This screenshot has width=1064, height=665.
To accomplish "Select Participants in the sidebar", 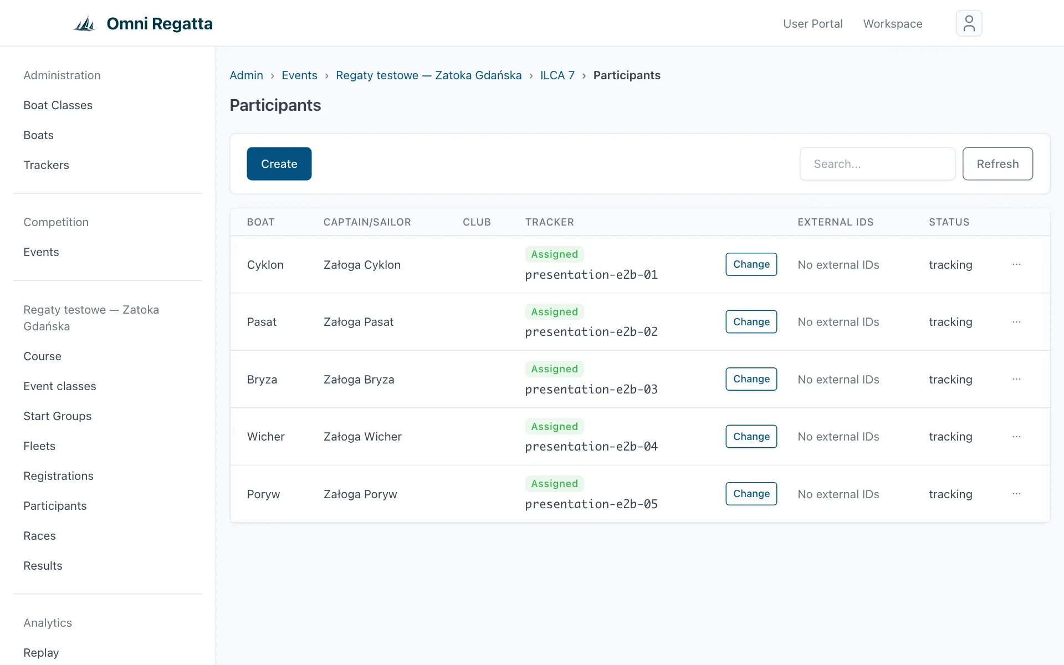I will tap(55, 506).
